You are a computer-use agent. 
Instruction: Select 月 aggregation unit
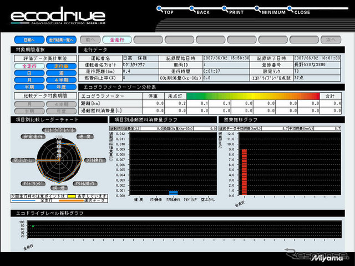(29, 80)
